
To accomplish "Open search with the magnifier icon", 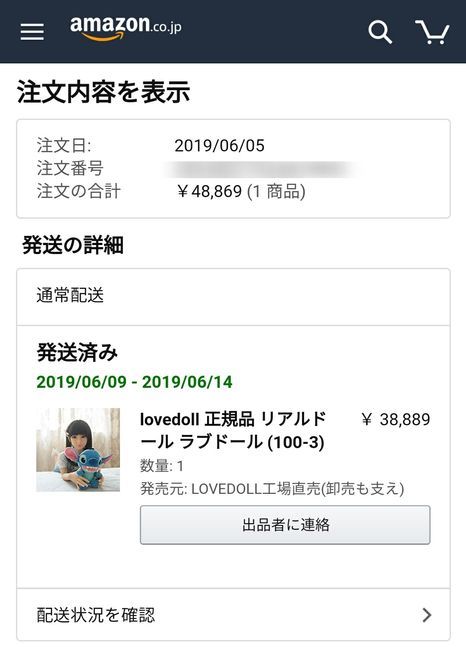I will coord(380,31).
